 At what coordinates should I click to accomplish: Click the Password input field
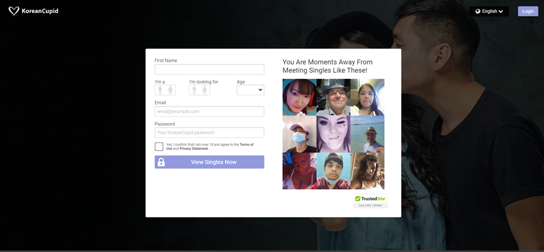tap(209, 133)
